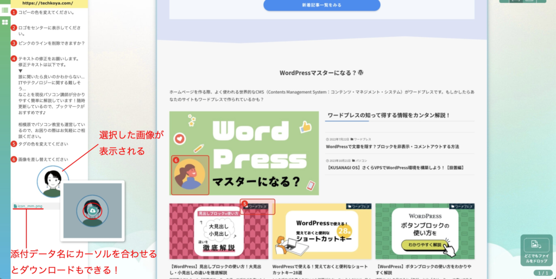The height and width of the screenshot is (279, 556).
Task: Select comment コピーの色を変えてください。
Action: click(x=47, y=12)
